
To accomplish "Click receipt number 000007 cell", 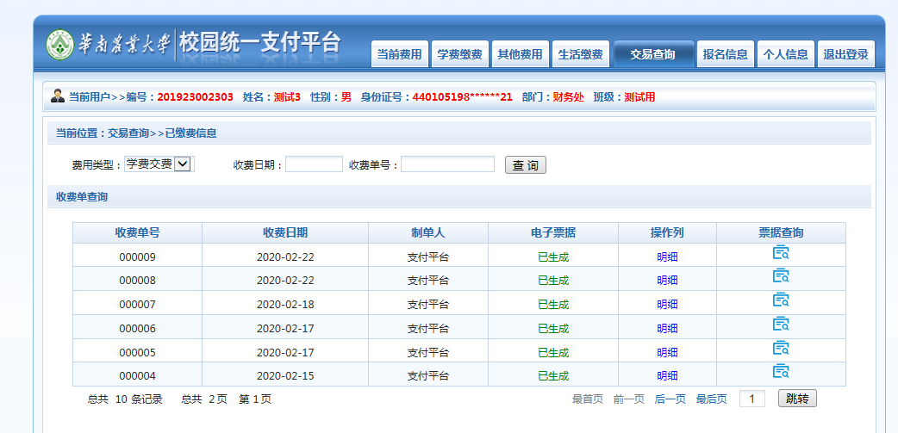I will [x=137, y=304].
